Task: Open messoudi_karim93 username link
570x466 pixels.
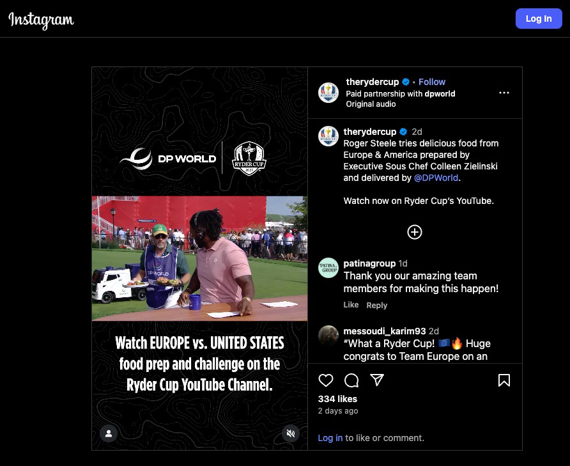Action: [384, 331]
